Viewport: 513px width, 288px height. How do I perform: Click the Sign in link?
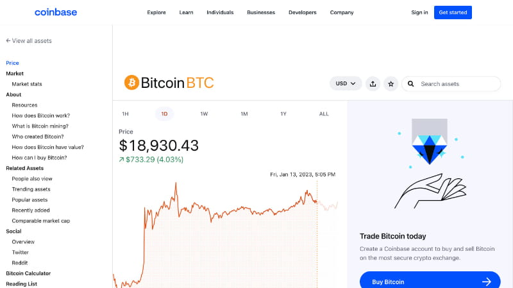click(x=419, y=12)
